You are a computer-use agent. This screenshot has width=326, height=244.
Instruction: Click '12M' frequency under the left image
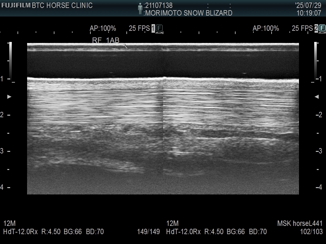click(9, 223)
